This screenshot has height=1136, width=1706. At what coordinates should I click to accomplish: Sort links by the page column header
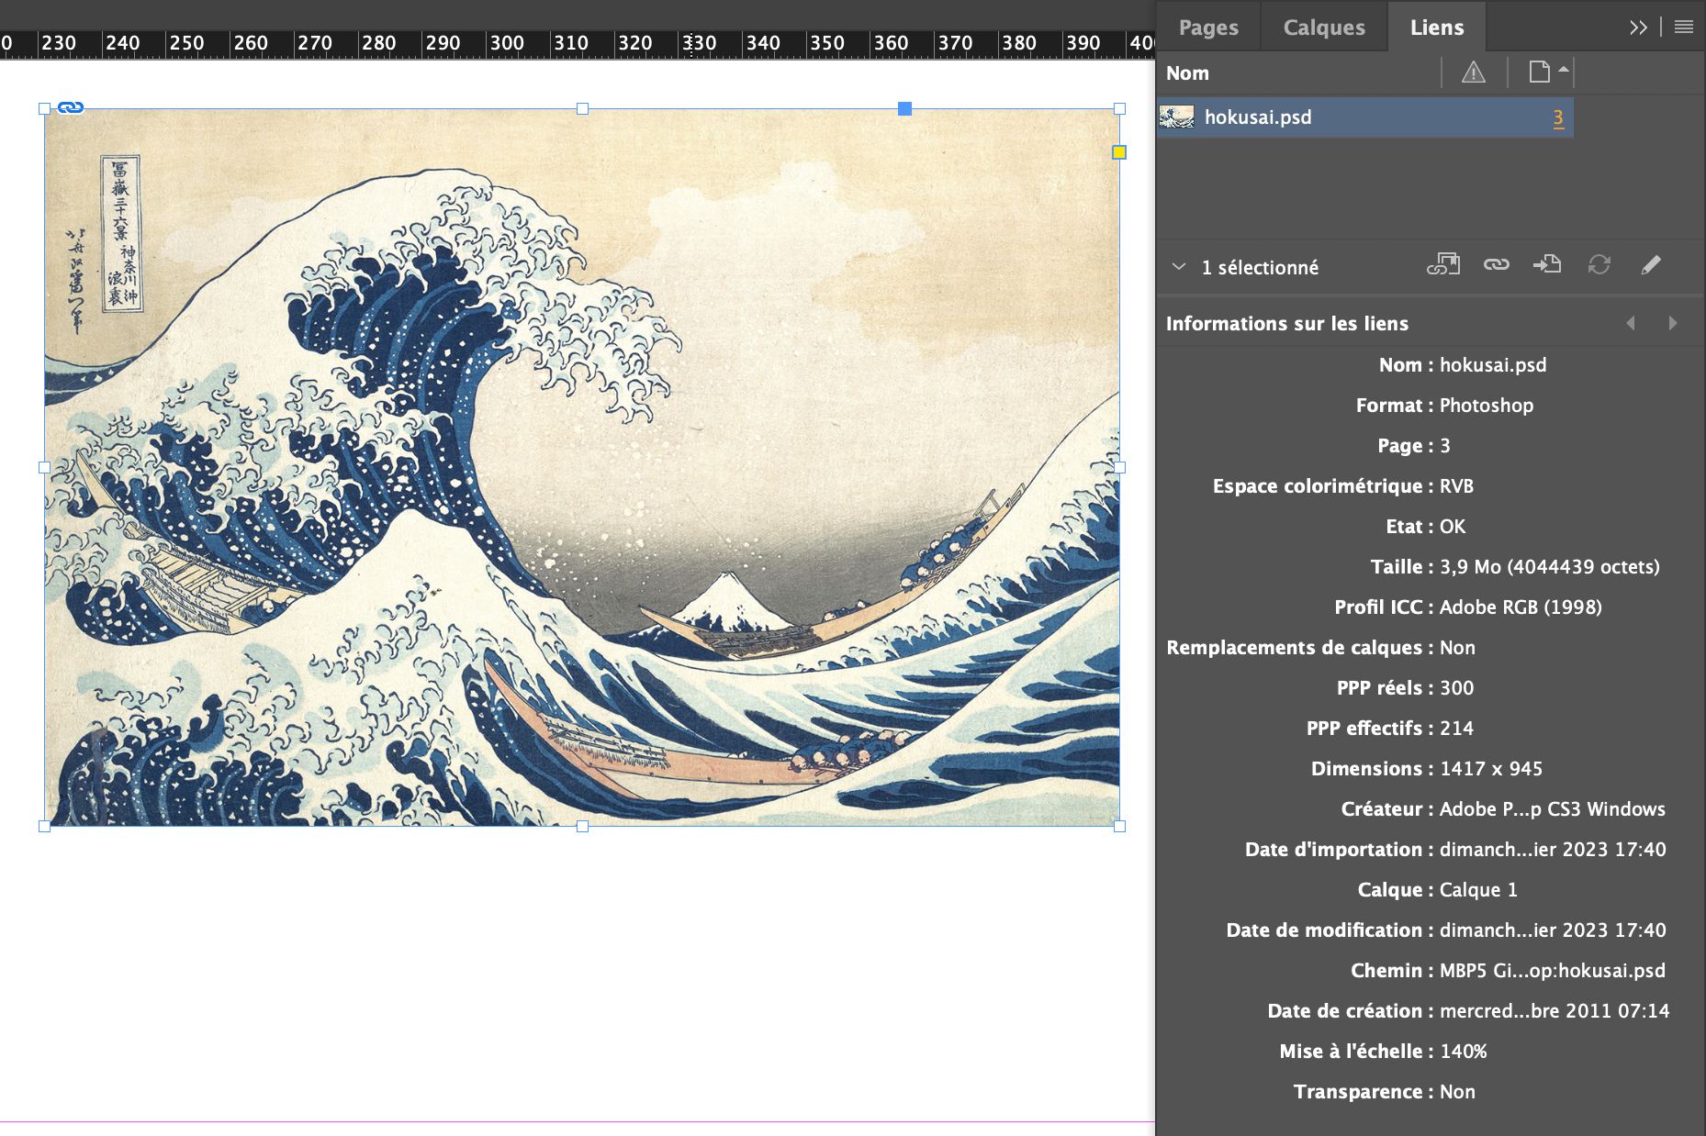click(x=1541, y=72)
